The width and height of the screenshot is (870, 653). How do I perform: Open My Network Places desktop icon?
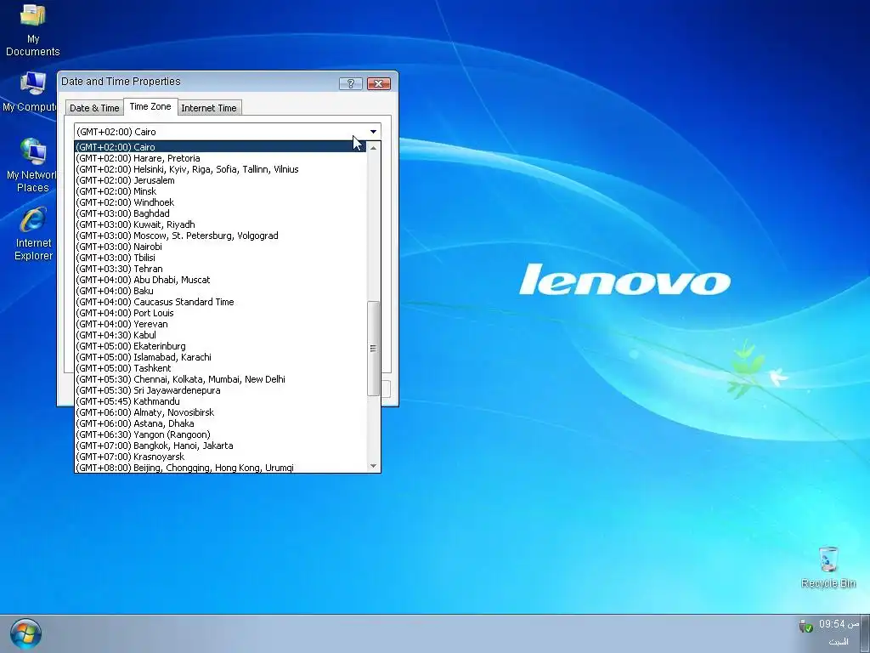(31, 166)
